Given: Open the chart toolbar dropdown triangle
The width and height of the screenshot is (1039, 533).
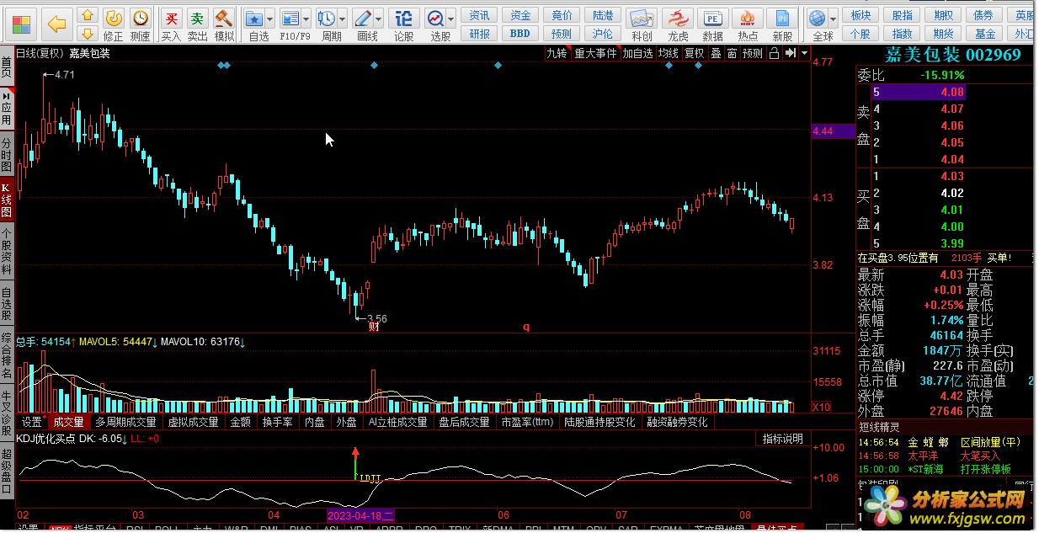Looking at the screenshot, I should click(x=805, y=53).
